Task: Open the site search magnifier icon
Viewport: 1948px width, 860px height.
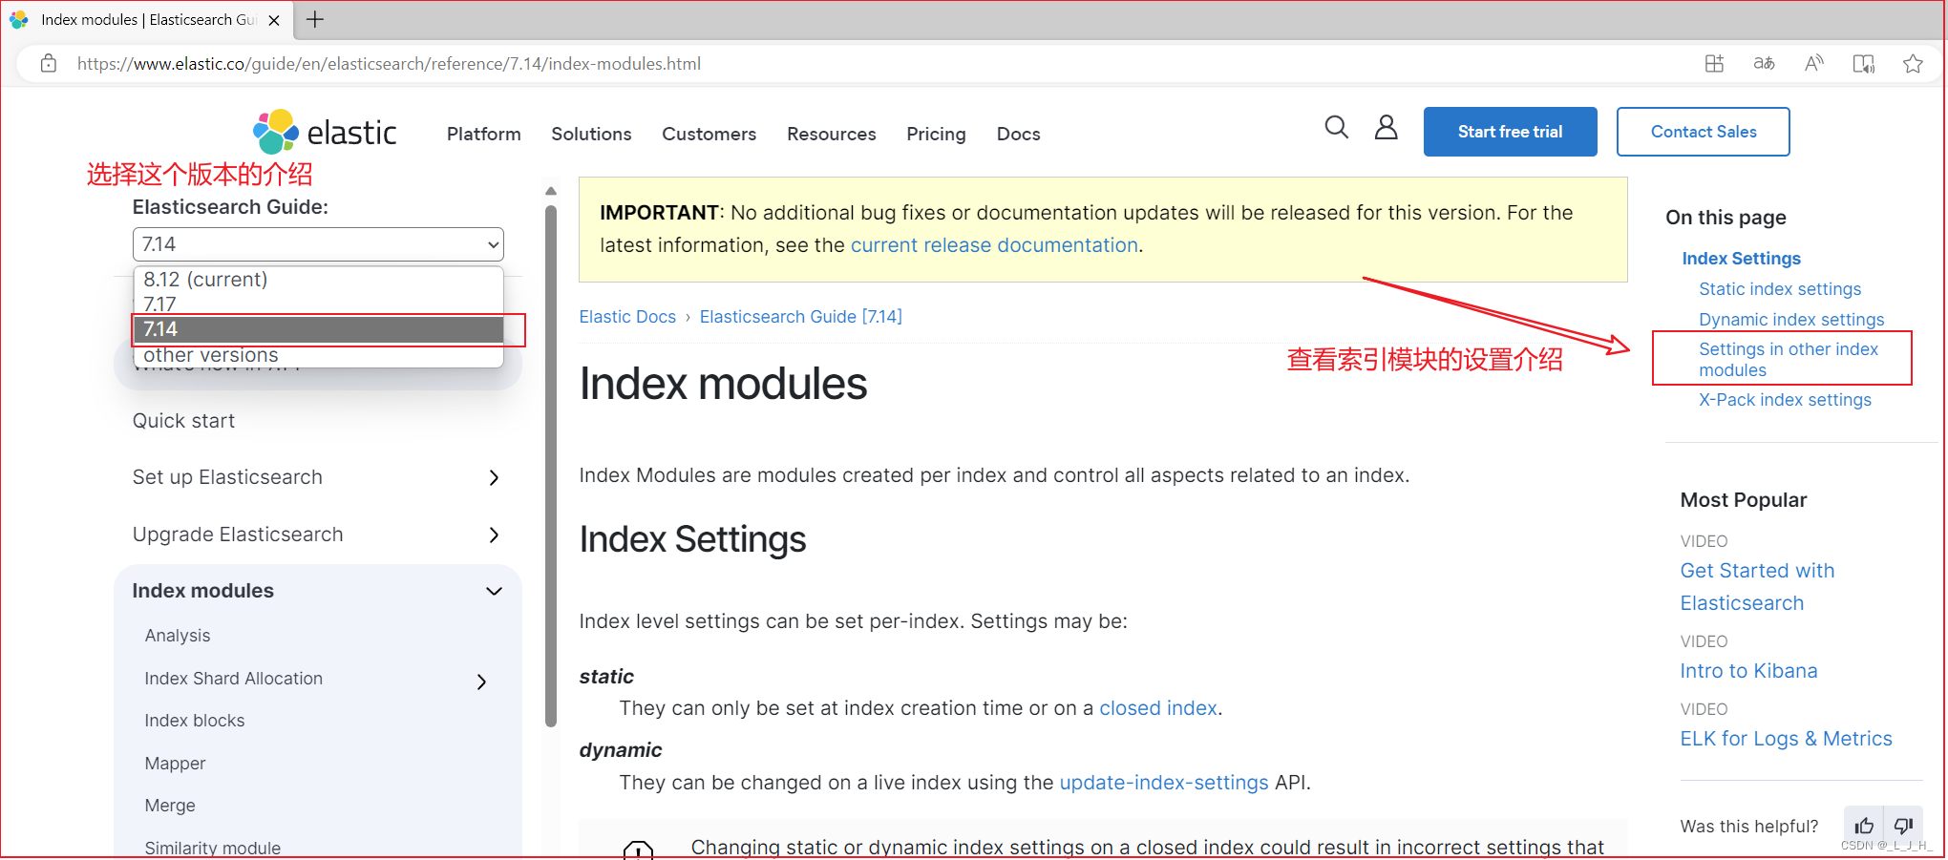Action: pos(1337,127)
